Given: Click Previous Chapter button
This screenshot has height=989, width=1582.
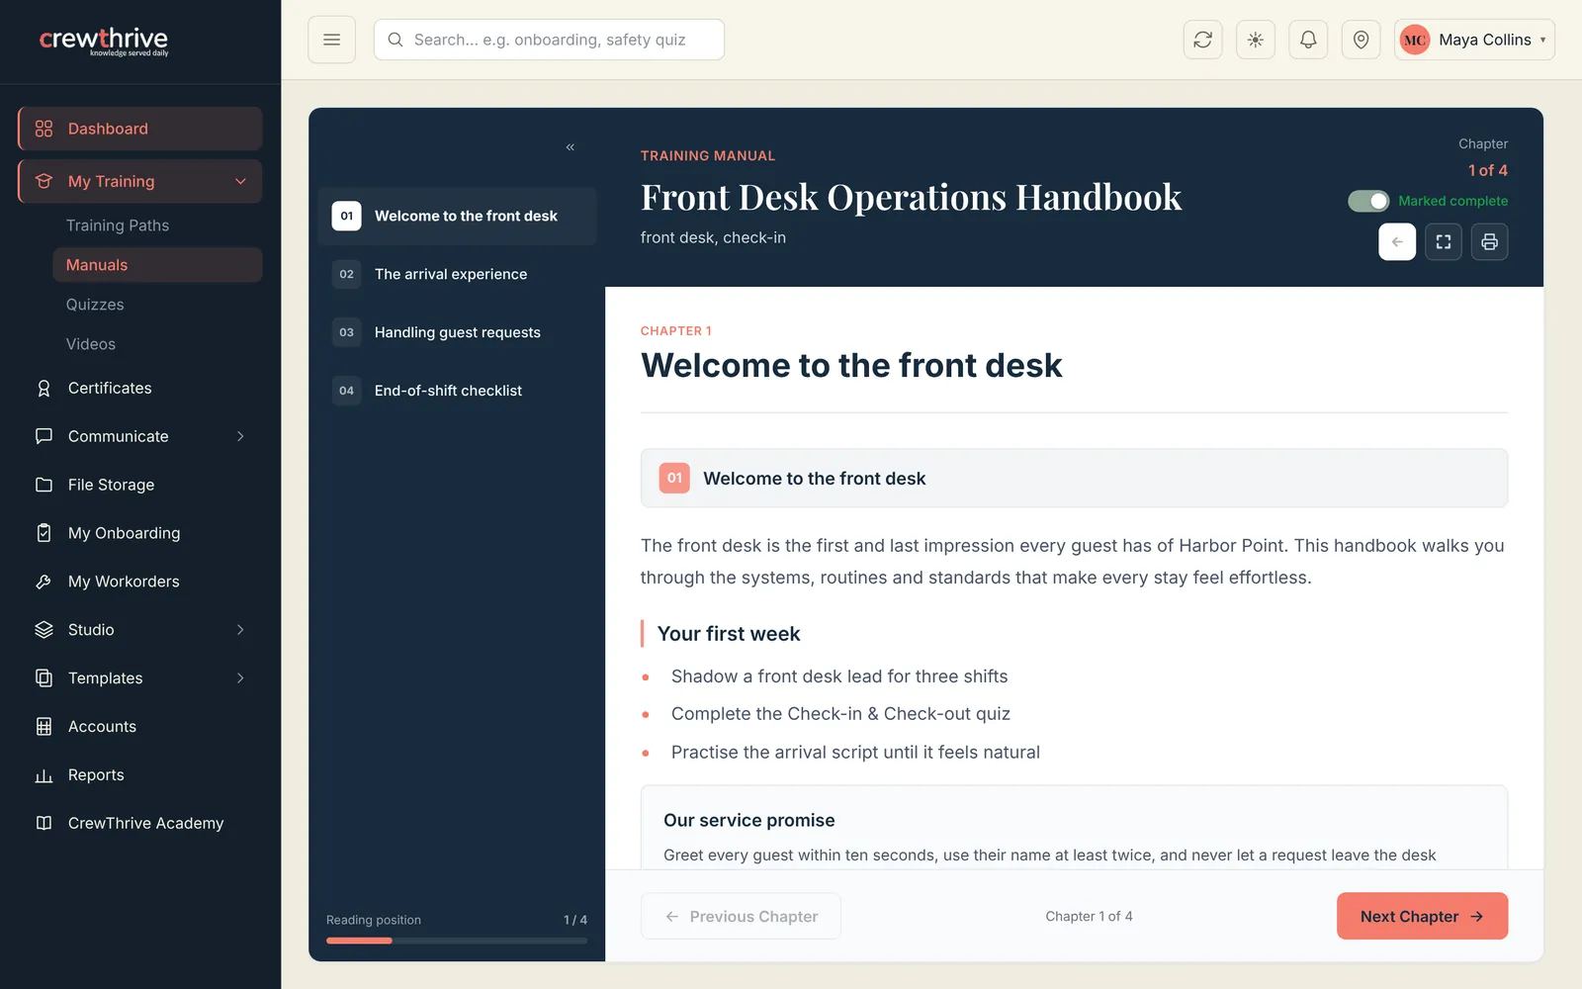Looking at the screenshot, I should tap(741, 917).
